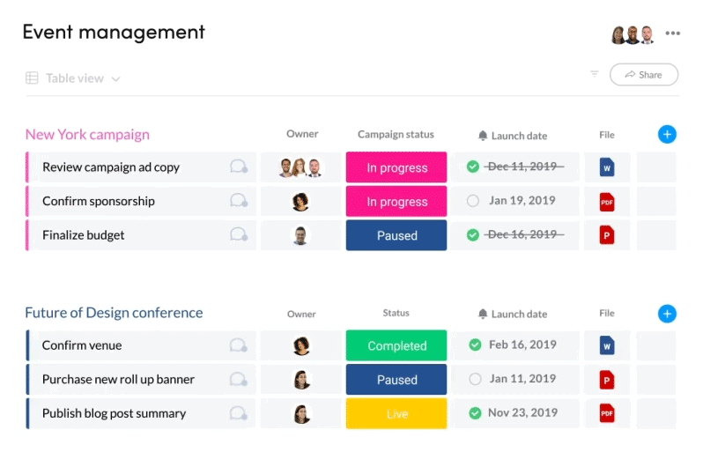Open PDF file on Confirm sponsorship row
Screen dimensions: 703x467
pyautogui.click(x=607, y=201)
